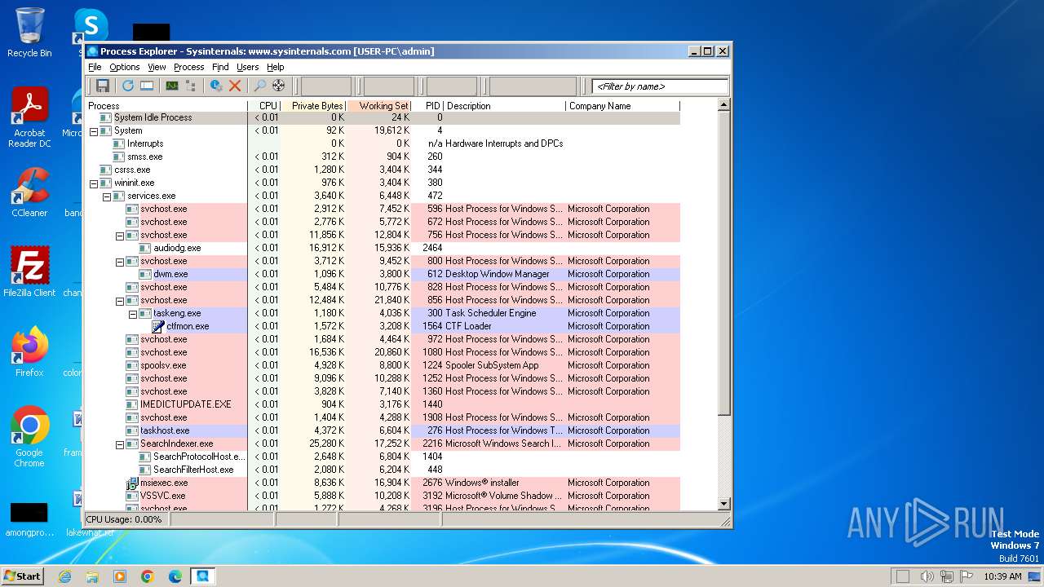Collapse the services.exe tree node
Screen dimensions: 1044x587
pos(107,196)
